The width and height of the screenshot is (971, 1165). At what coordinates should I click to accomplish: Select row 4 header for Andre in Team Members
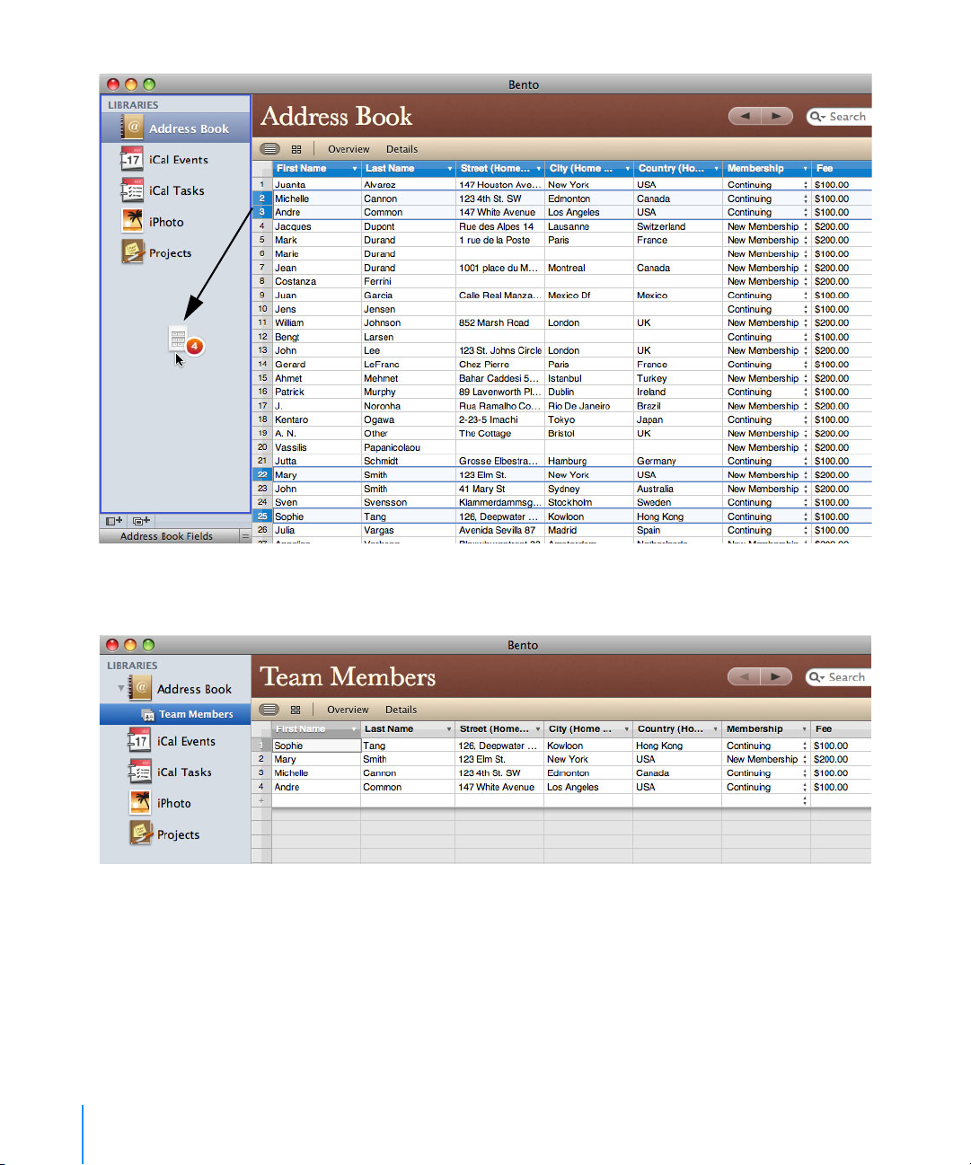[x=261, y=787]
